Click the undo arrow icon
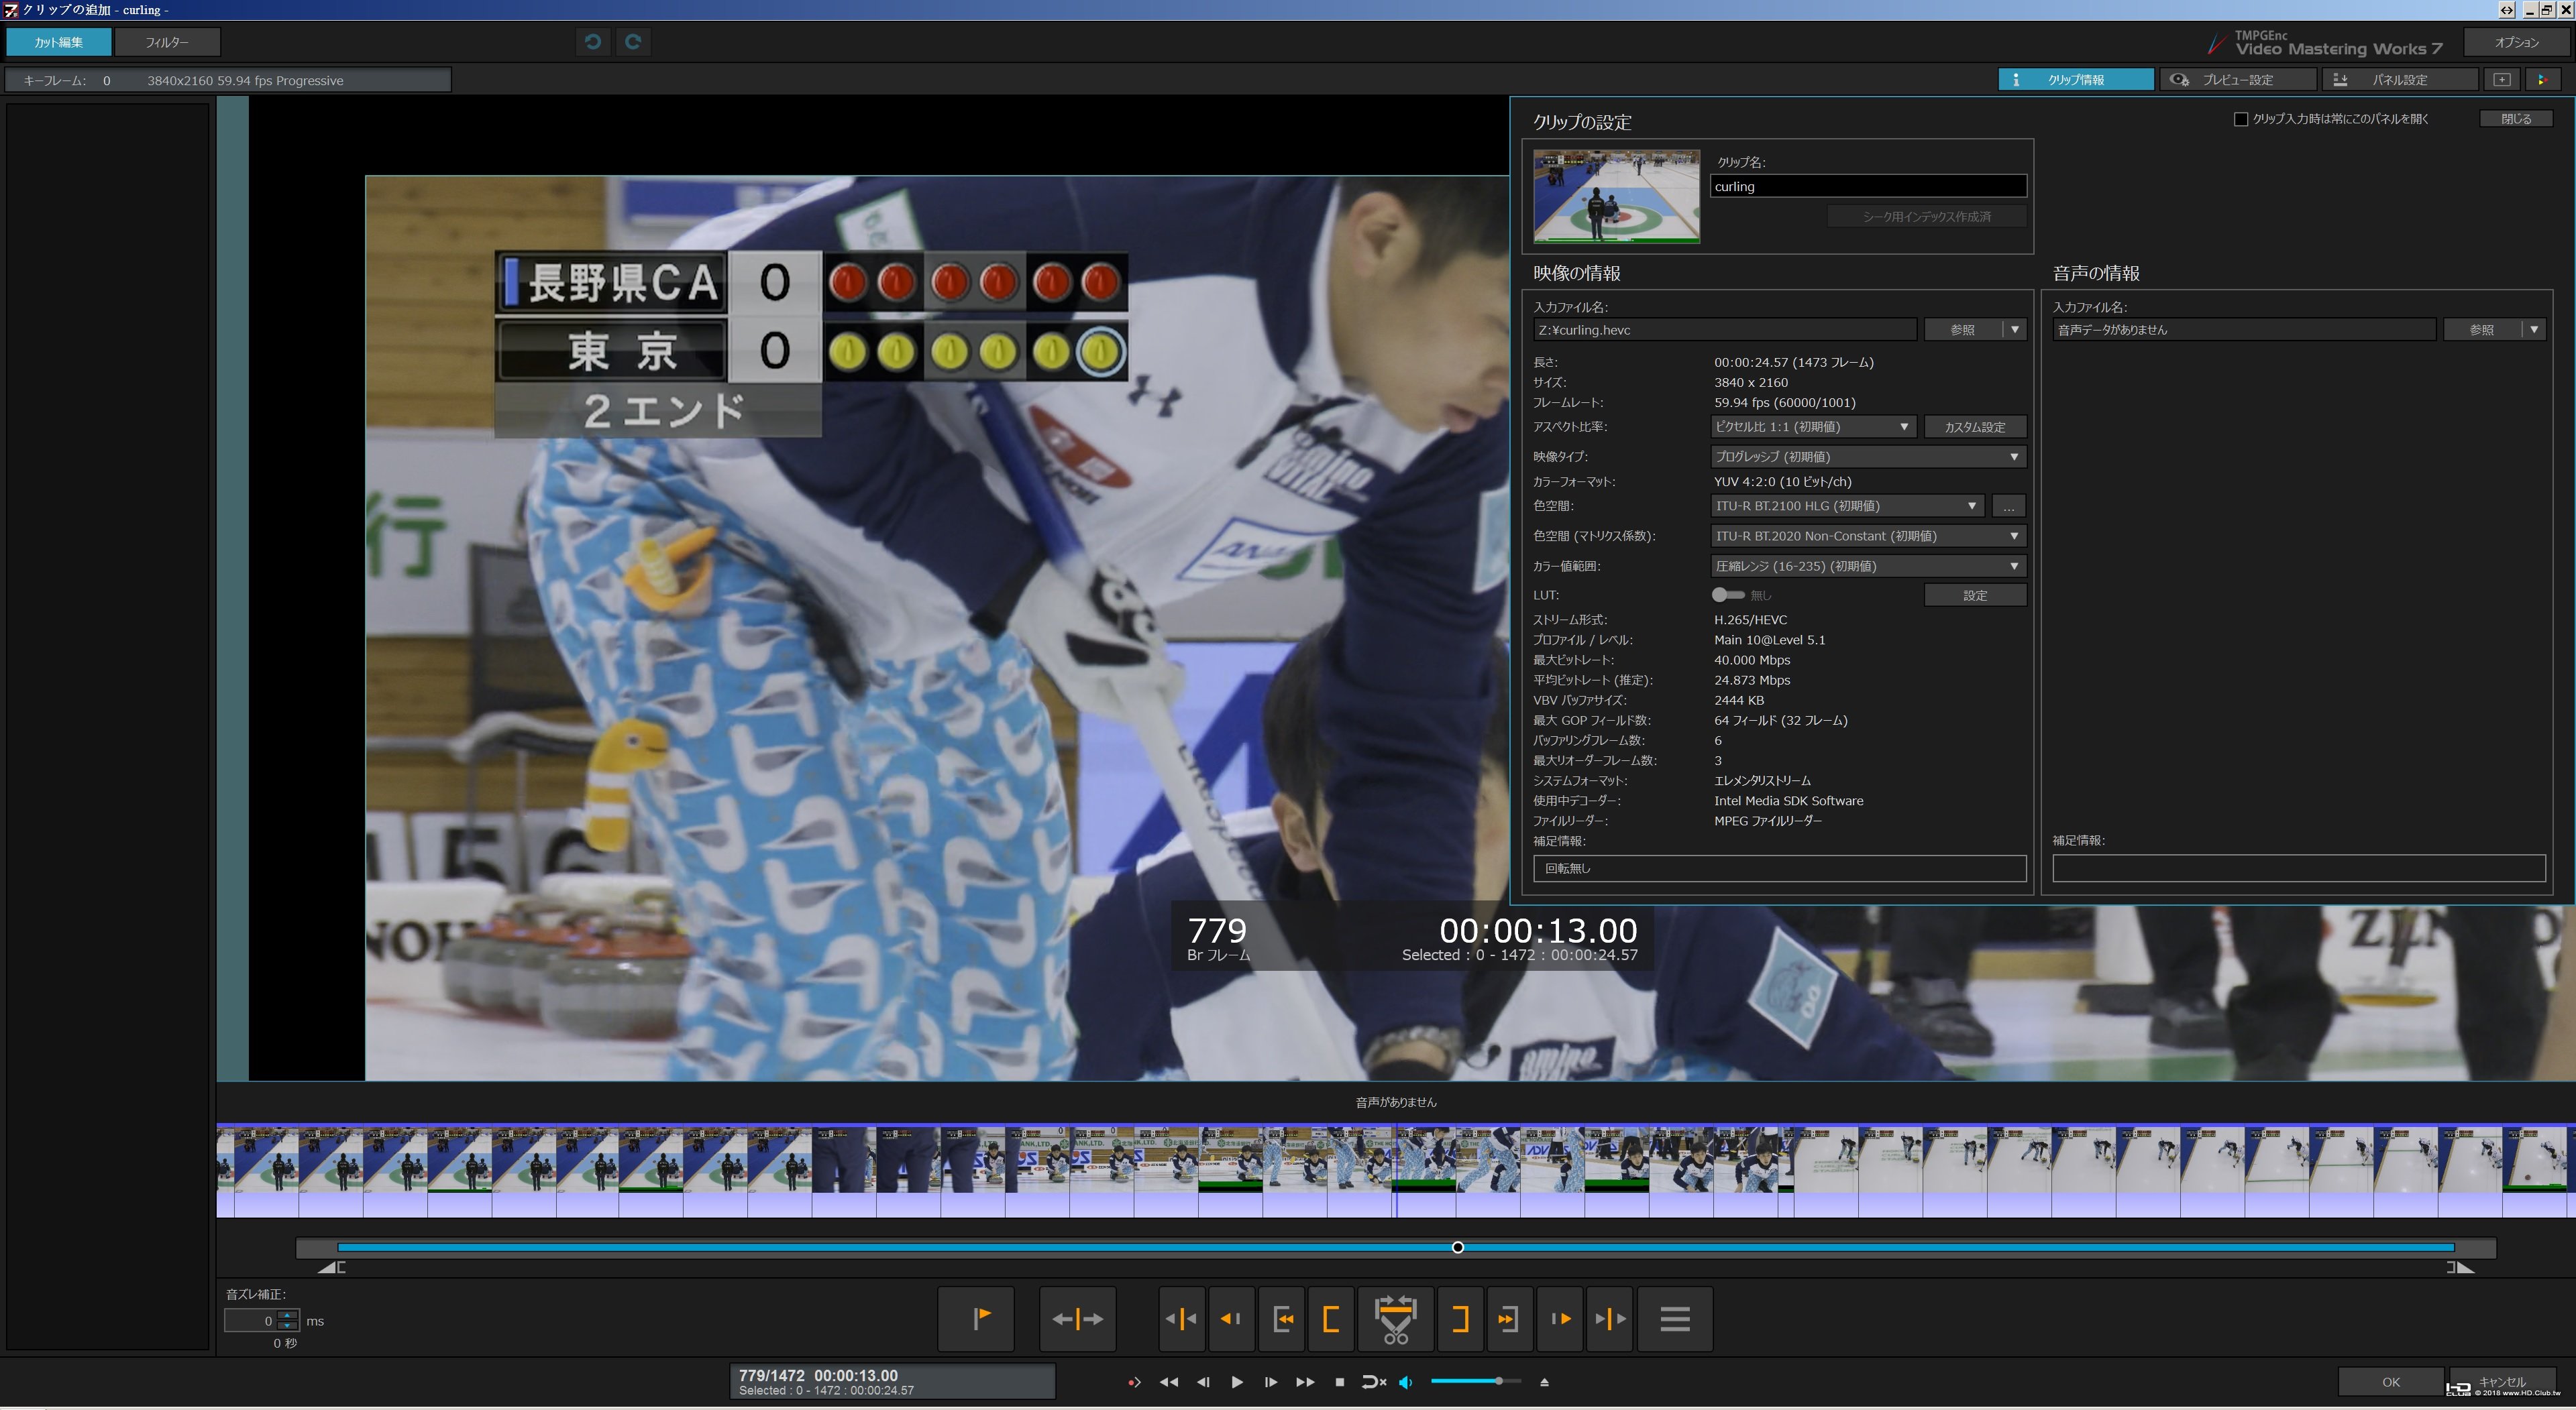2576x1410 pixels. coord(593,42)
